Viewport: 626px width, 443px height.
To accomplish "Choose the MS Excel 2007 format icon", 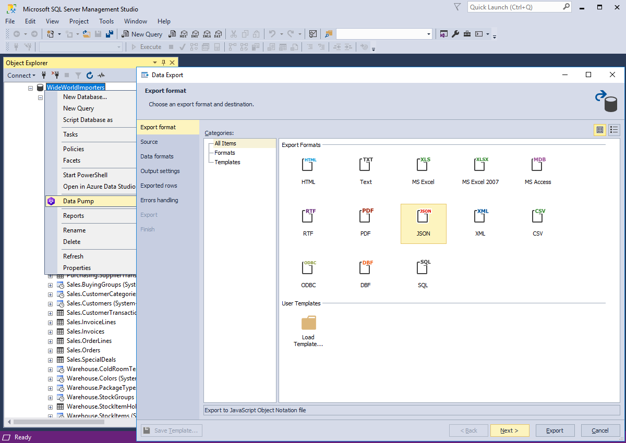I will (x=480, y=165).
